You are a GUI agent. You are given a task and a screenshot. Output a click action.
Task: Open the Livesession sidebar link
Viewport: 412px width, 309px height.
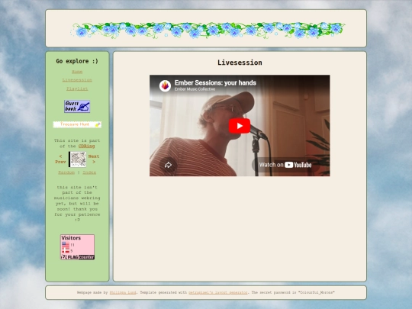pos(77,80)
